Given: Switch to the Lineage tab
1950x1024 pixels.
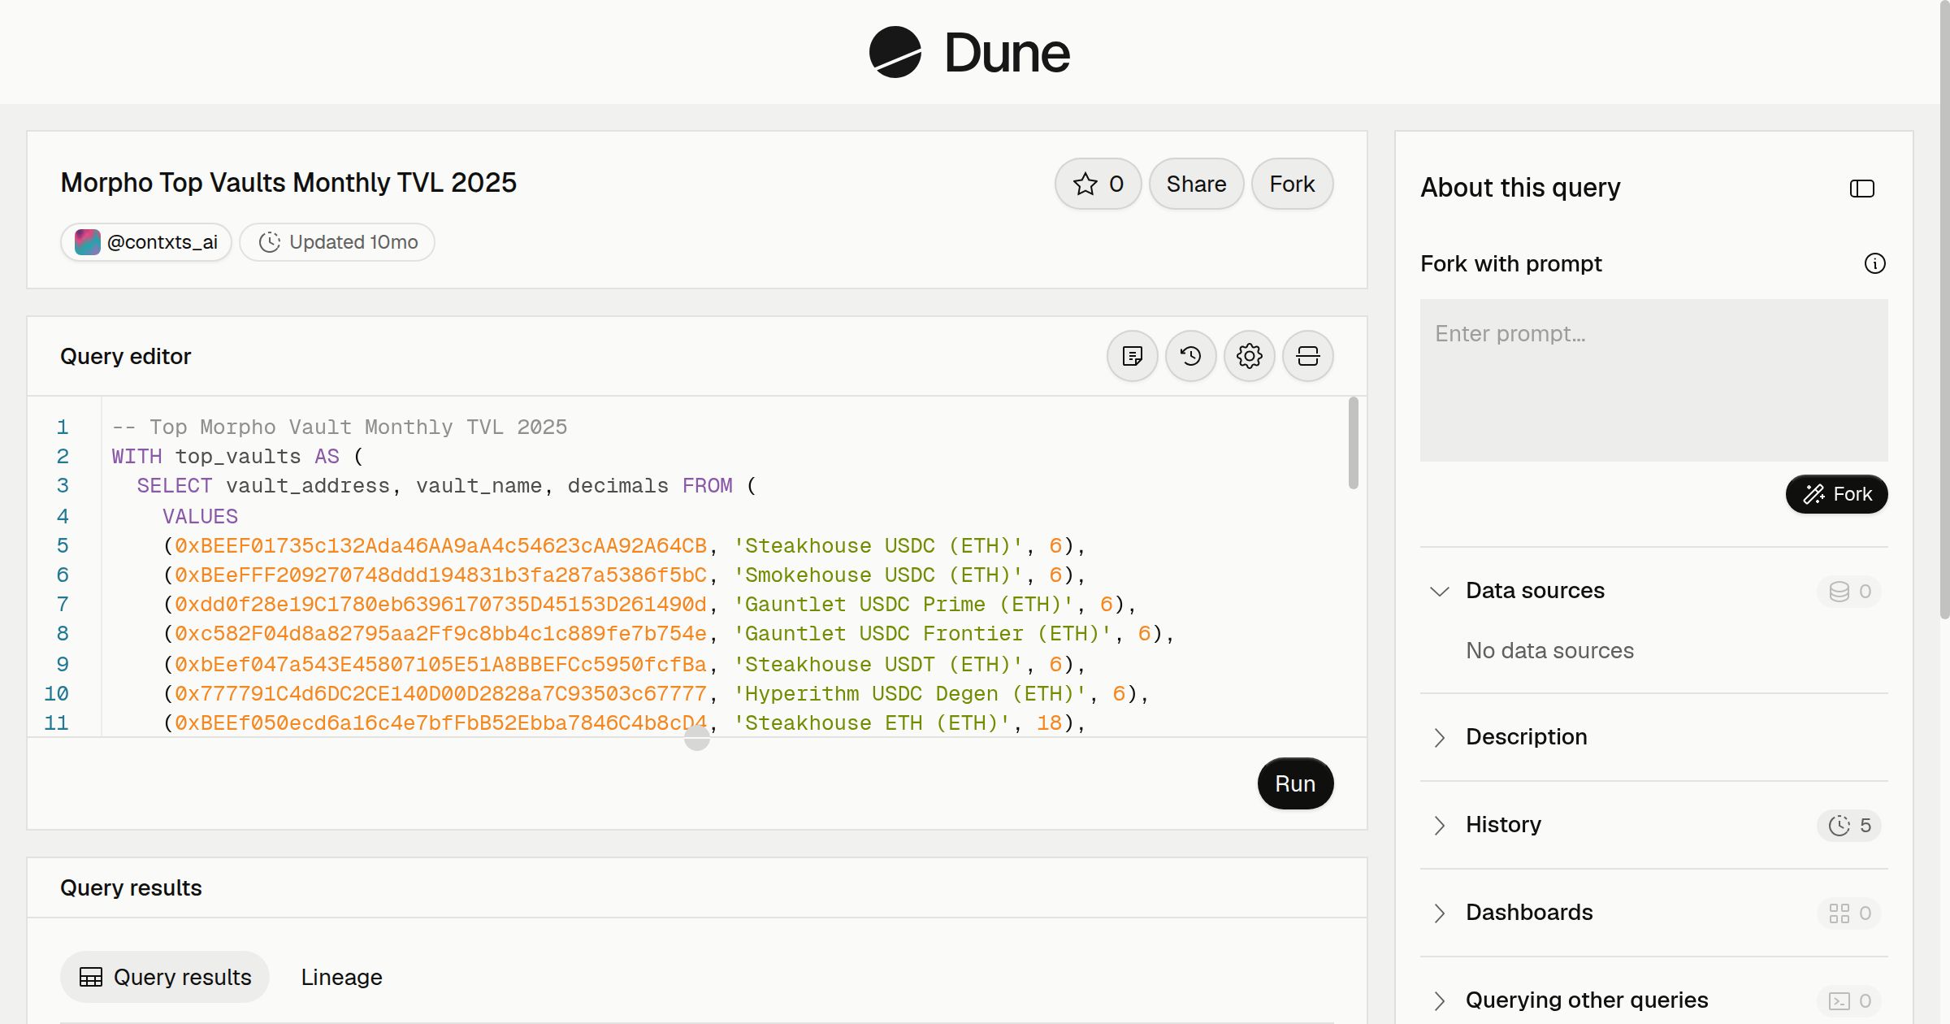Looking at the screenshot, I should (341, 977).
